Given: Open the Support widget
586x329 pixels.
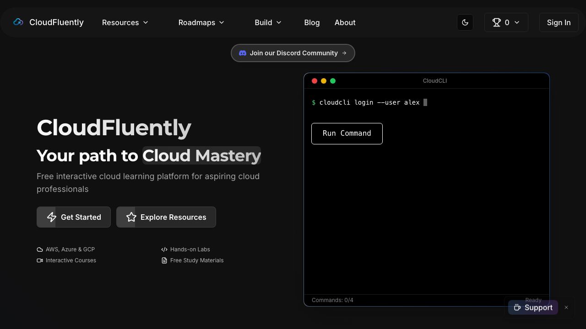Looking at the screenshot, I should [533, 308].
